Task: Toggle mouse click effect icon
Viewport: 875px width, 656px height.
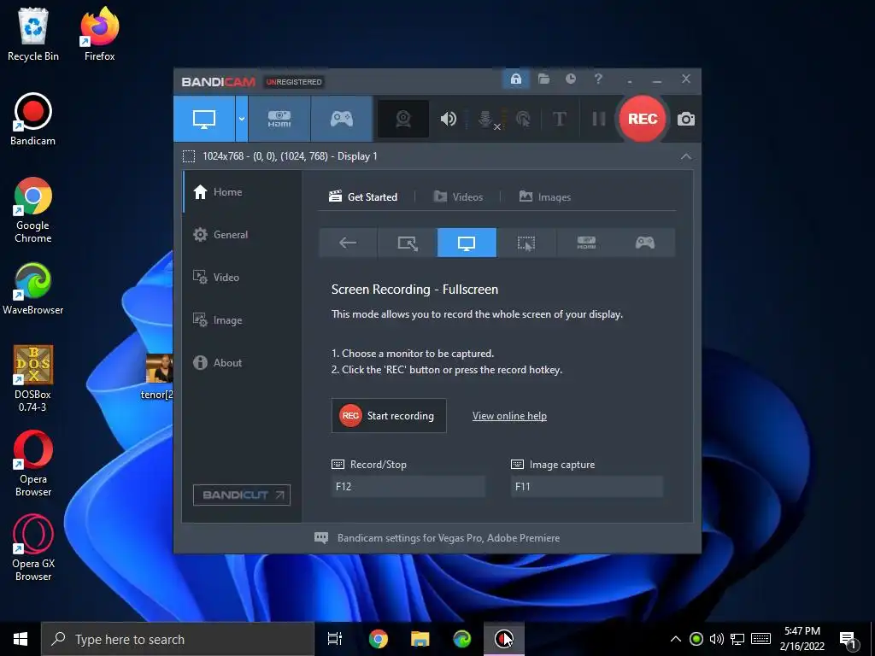Action: [524, 119]
